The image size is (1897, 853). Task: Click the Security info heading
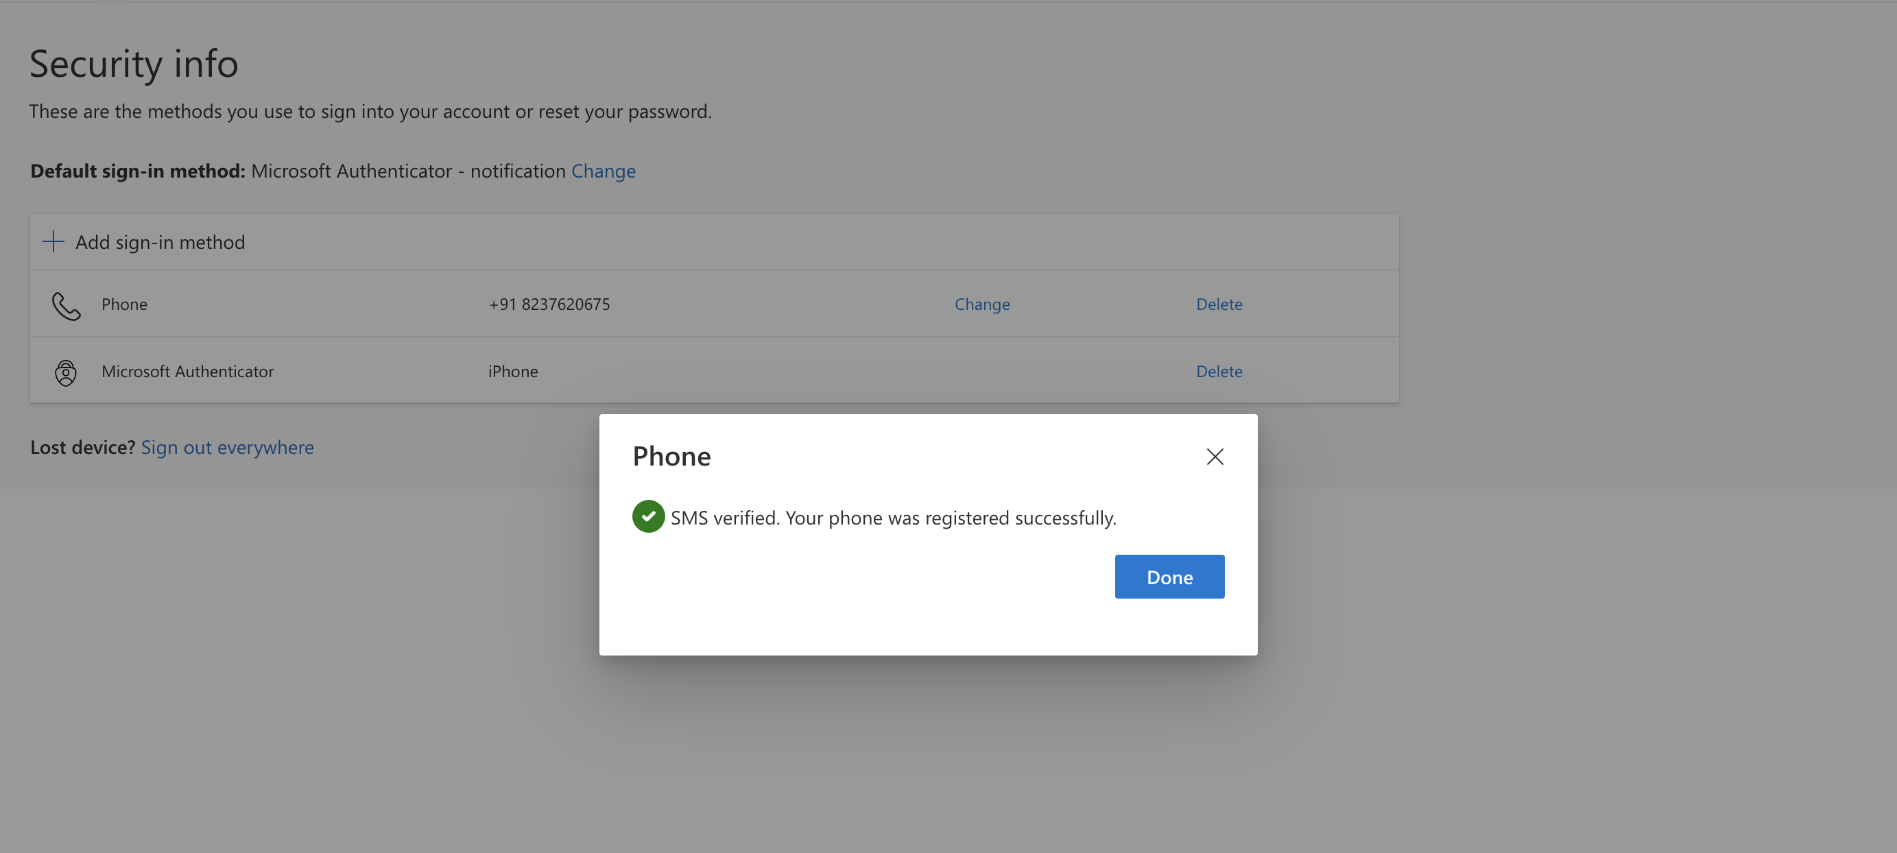coord(134,63)
